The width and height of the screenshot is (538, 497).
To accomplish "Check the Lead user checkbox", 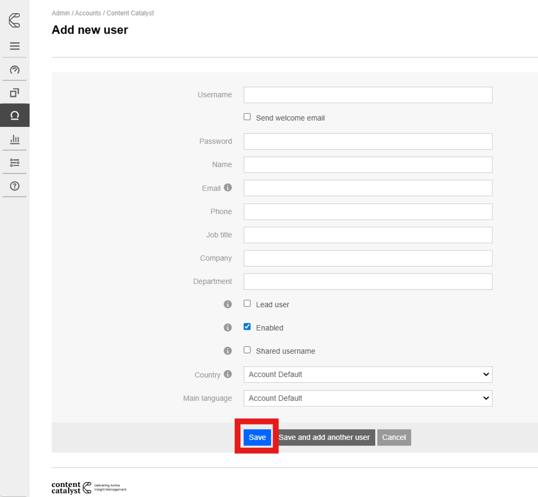I will tap(247, 303).
